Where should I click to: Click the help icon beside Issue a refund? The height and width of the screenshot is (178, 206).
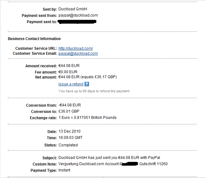pos(87,84)
